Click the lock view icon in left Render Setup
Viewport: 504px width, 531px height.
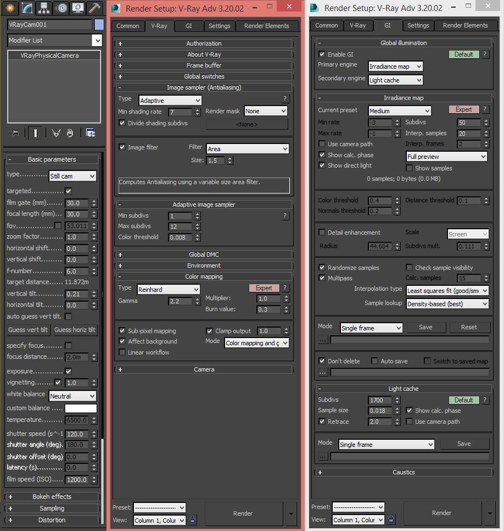(x=192, y=519)
